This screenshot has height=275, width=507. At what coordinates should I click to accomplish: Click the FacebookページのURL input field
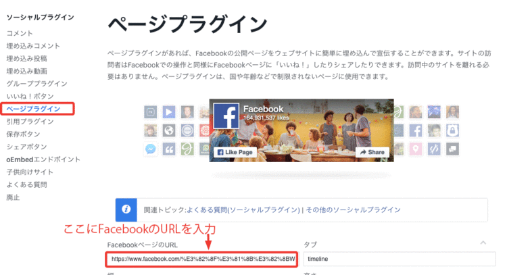(x=201, y=259)
